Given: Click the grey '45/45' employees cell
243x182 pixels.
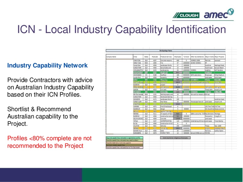Looking at the screenshot, I should pos(178,87).
